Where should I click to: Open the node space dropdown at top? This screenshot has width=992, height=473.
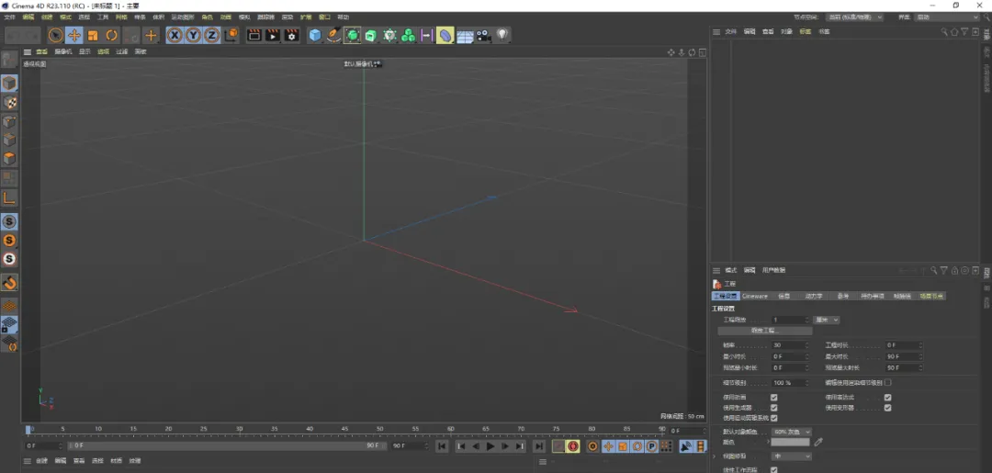(855, 17)
